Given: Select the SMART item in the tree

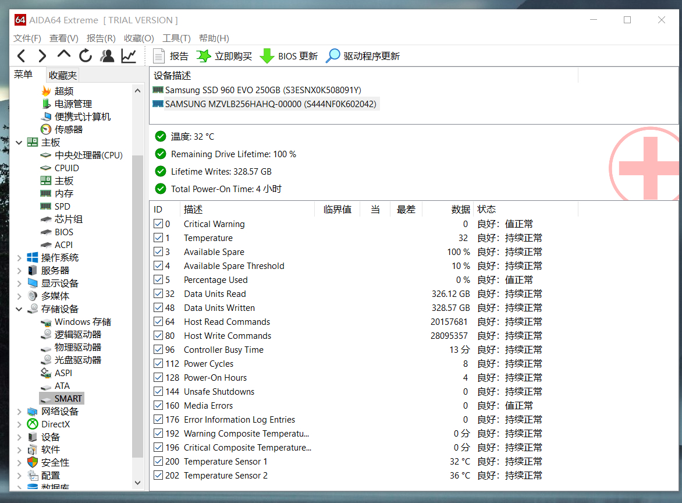Looking at the screenshot, I should tap(68, 398).
